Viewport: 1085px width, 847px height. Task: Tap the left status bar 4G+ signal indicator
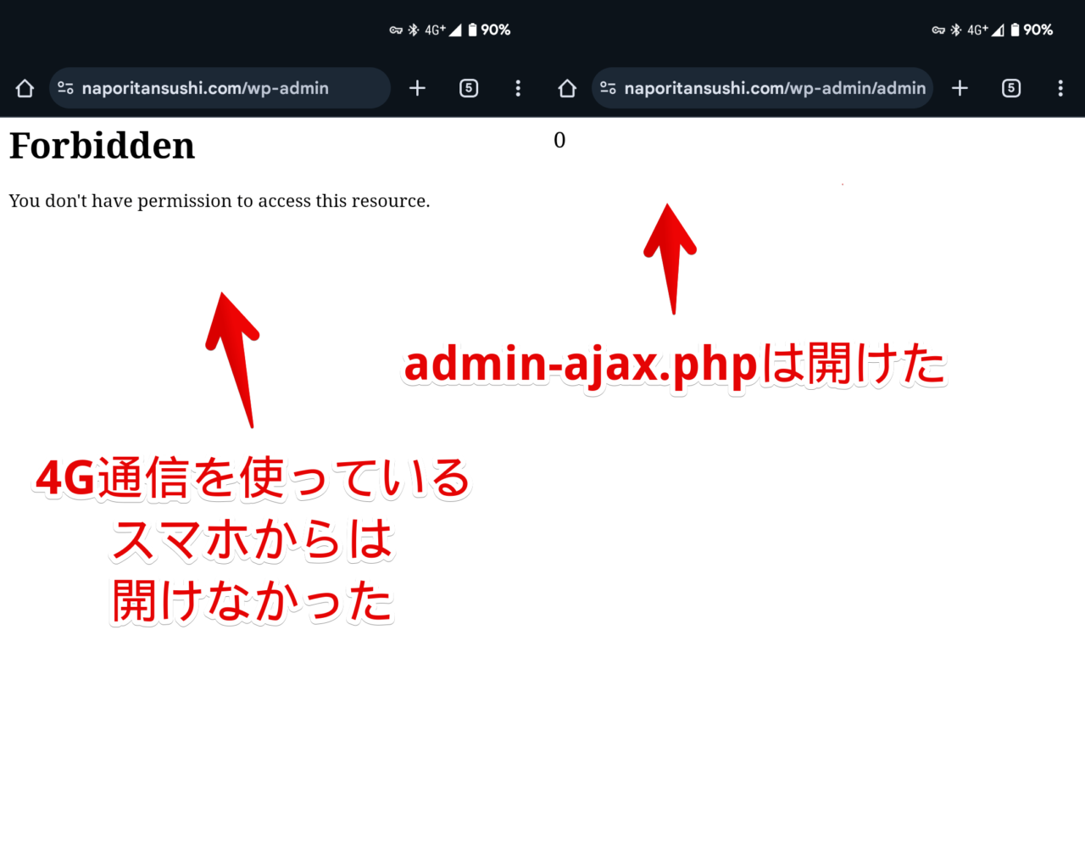(442, 30)
